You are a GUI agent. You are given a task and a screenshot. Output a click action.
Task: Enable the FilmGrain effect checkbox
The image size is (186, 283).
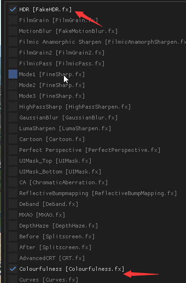coord(13,20)
